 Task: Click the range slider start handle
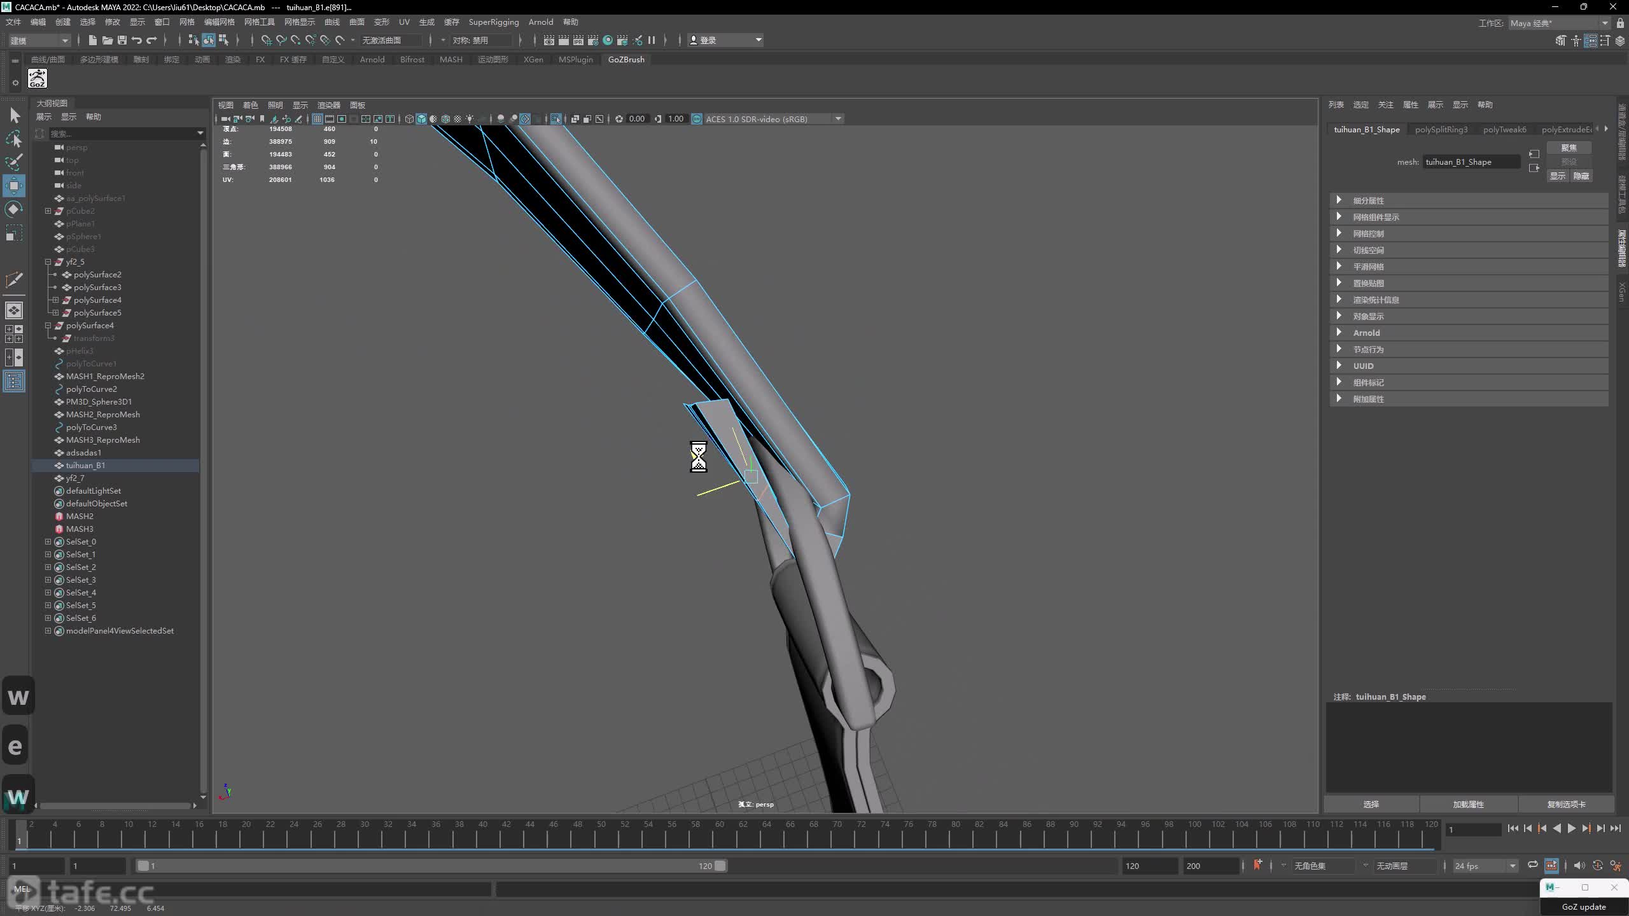[x=143, y=866]
